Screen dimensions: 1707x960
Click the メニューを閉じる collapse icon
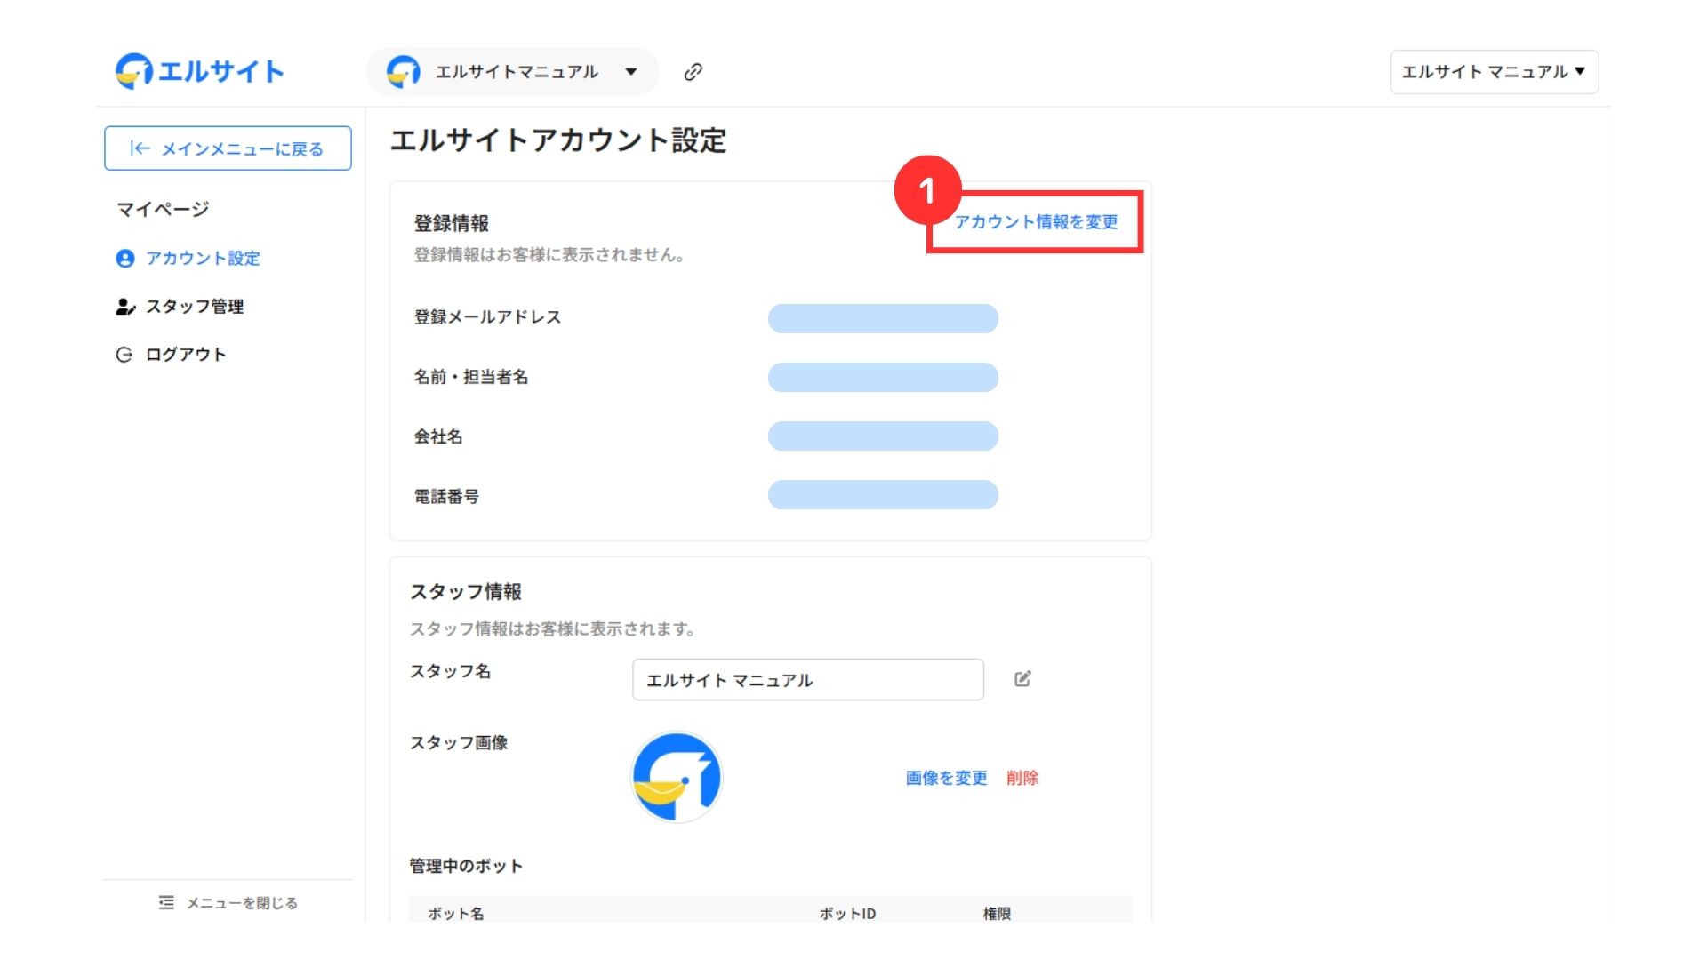166,903
